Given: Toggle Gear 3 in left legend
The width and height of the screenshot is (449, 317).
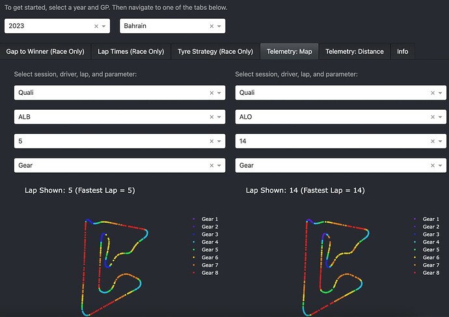Looking at the screenshot, I should pyautogui.click(x=206, y=235).
